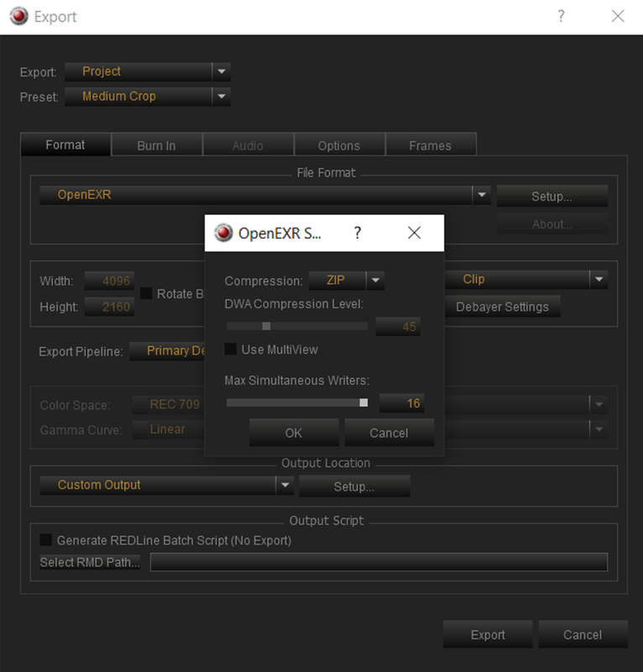Click the main Export button
The image size is (643, 672).
click(488, 634)
